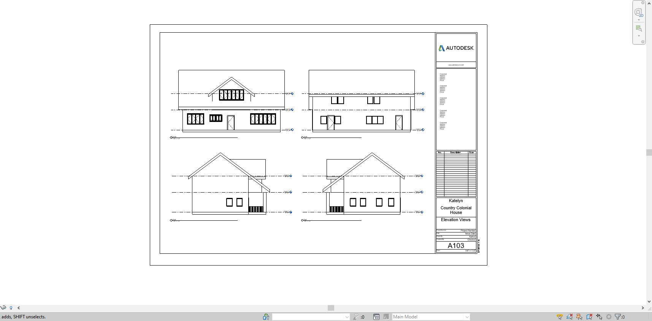Select 'Country Colonial House' project name
652x321 pixels.
[456, 210]
